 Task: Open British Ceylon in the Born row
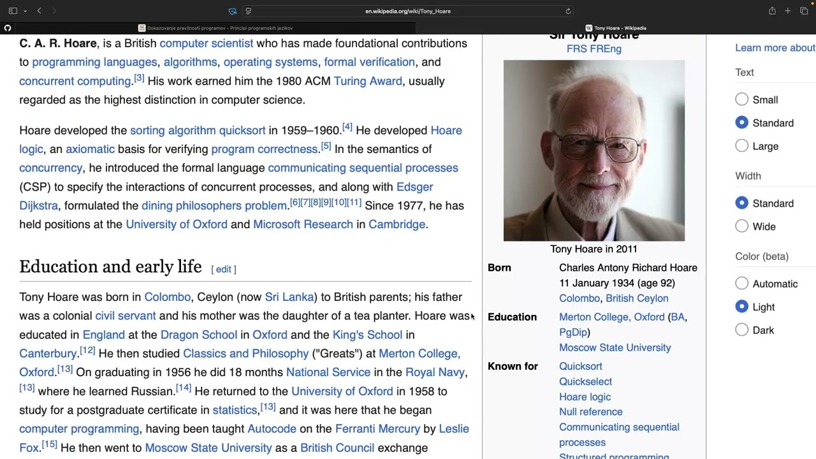pos(637,298)
